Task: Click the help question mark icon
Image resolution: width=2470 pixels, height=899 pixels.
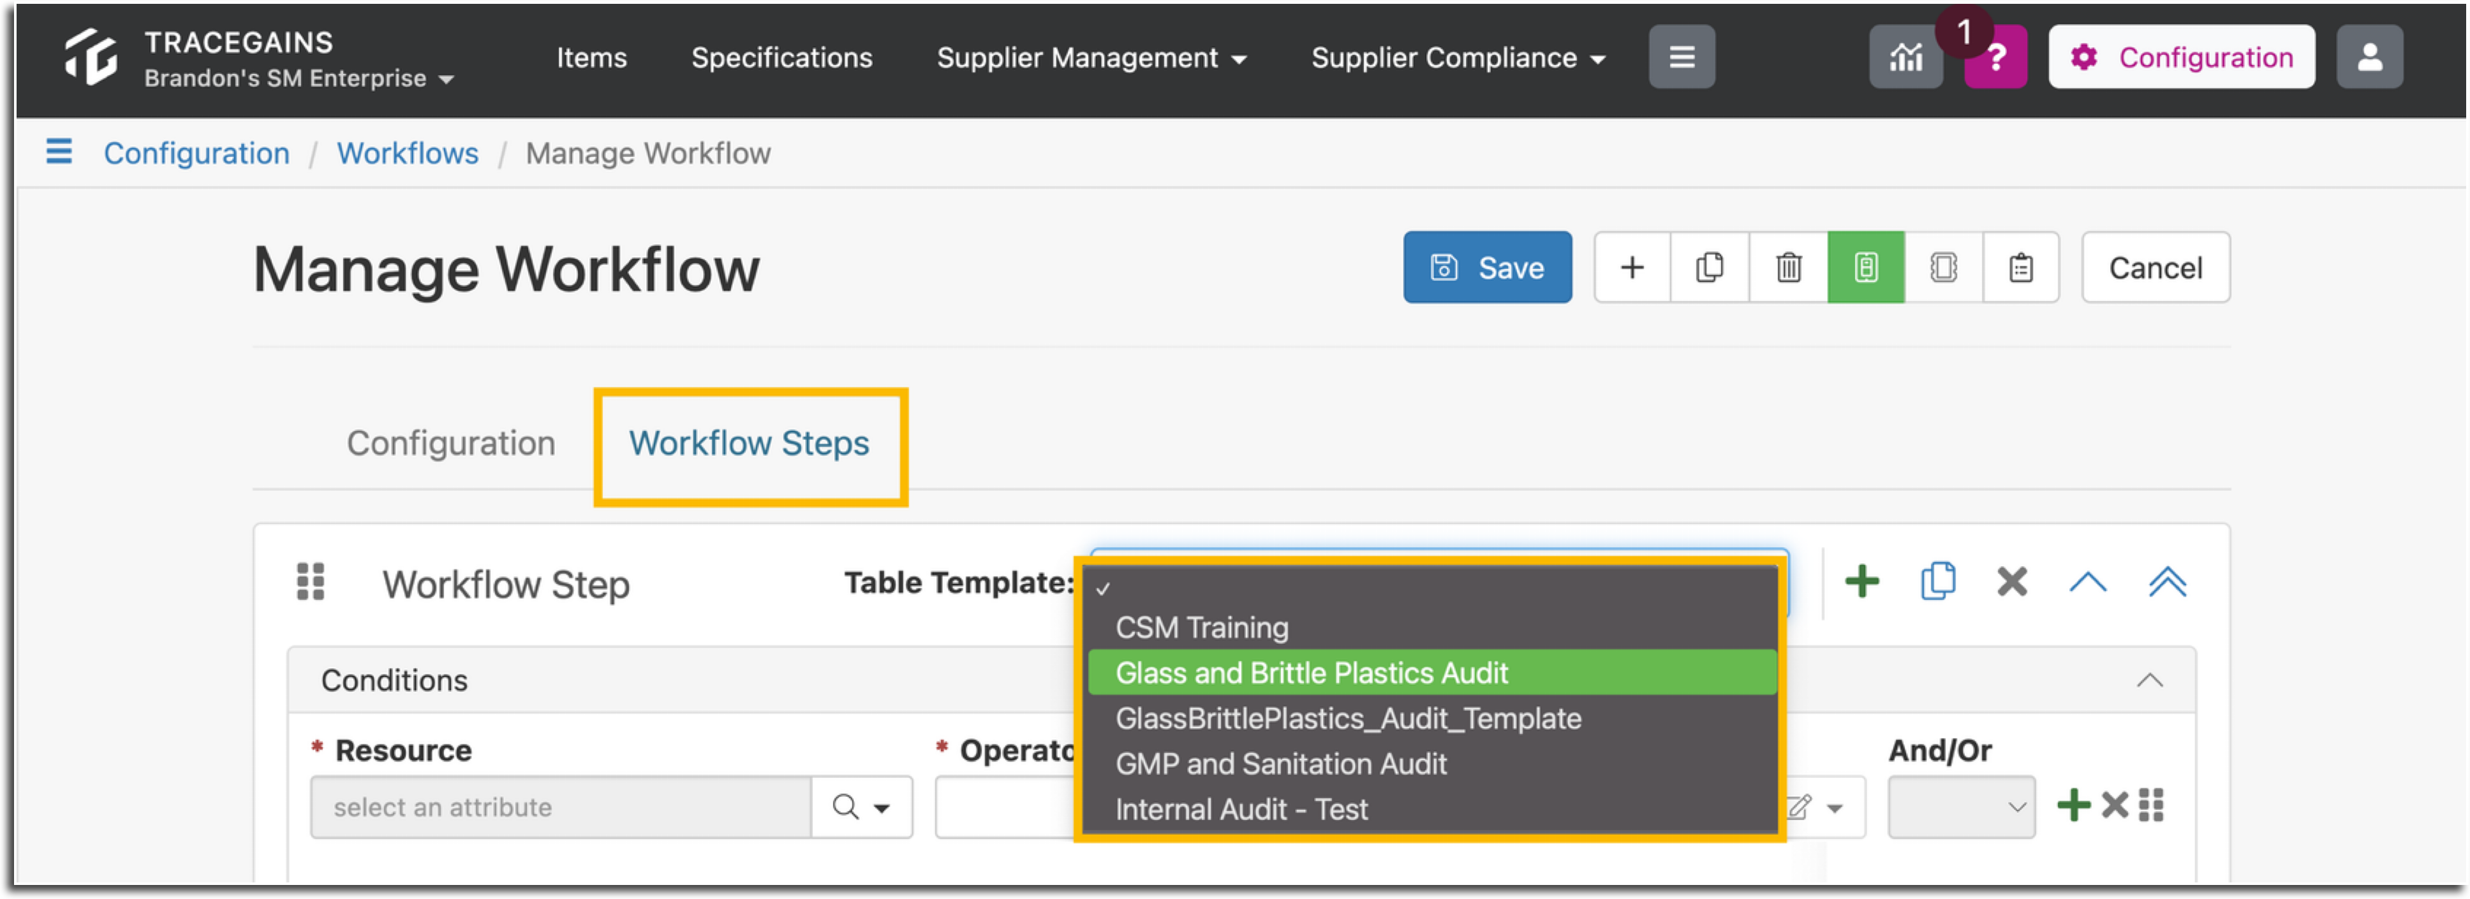Action: [1995, 59]
